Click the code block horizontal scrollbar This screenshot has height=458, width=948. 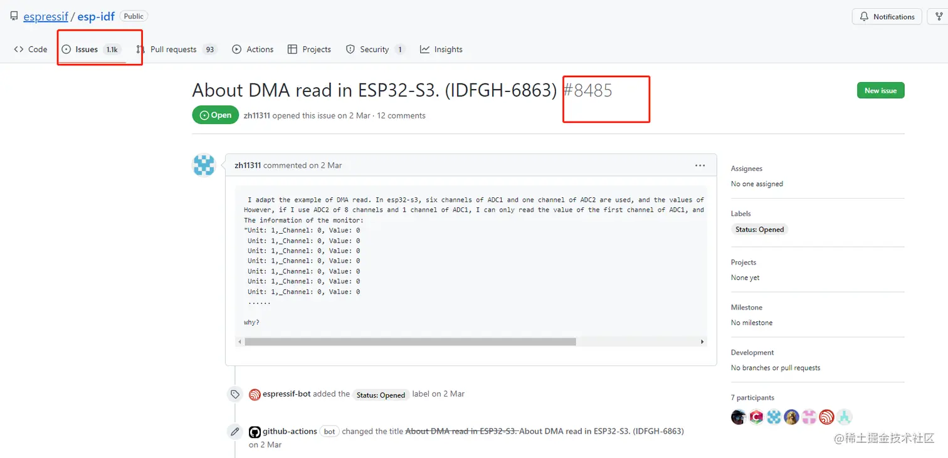point(410,342)
